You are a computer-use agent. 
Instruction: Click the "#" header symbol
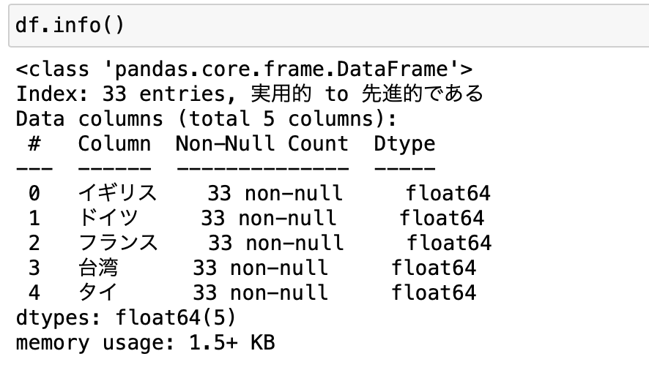pyautogui.click(x=34, y=143)
